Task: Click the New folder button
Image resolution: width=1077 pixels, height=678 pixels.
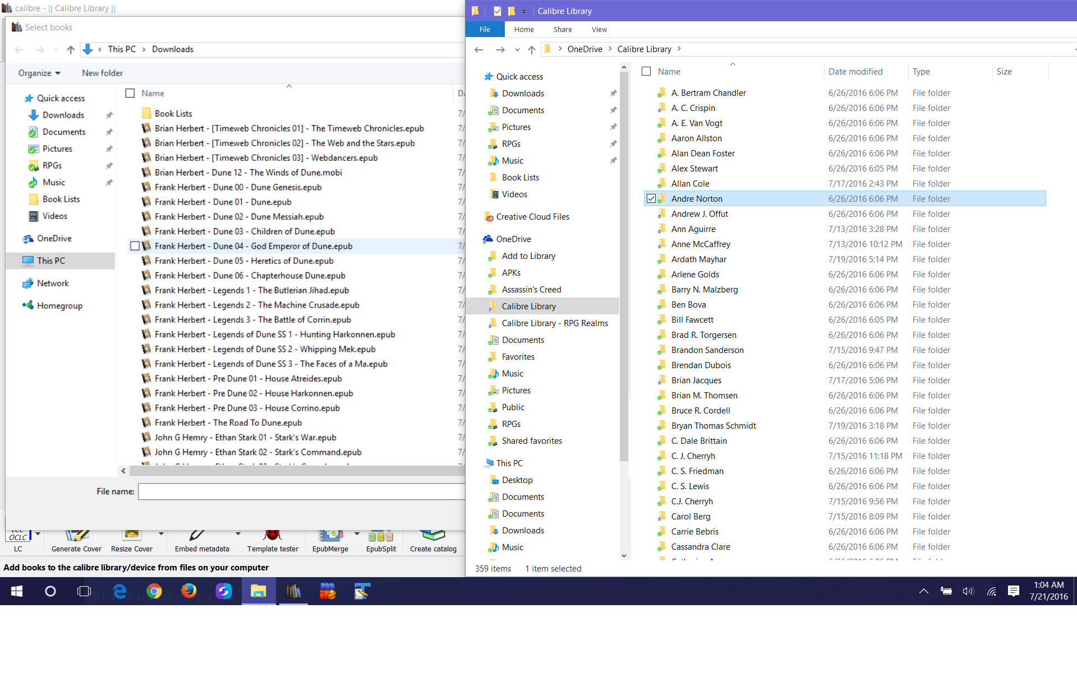Action: click(102, 73)
